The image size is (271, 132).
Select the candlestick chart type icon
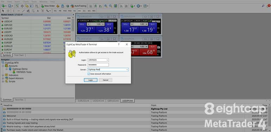click(x=96, y=6)
